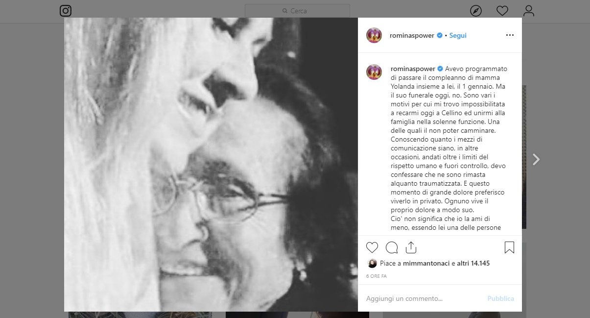This screenshot has height=318, width=590.
Task: View the altri 14.145 likes list
Action: click(x=473, y=263)
